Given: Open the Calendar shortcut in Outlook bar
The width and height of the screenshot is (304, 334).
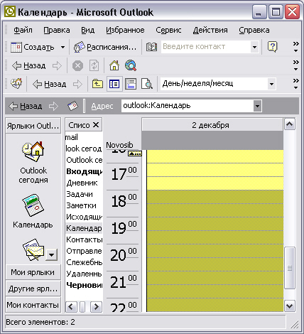Looking at the screenshot, I should [x=33, y=205].
